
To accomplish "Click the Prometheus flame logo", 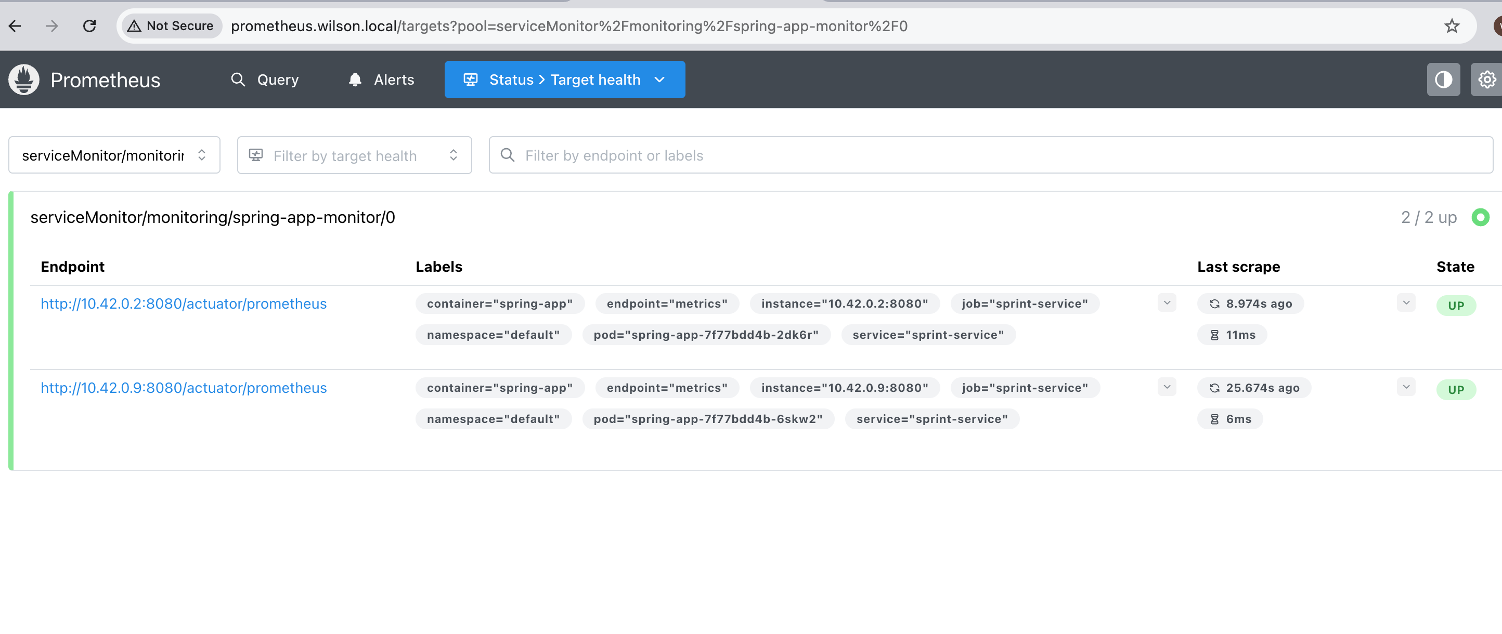I will [x=24, y=80].
